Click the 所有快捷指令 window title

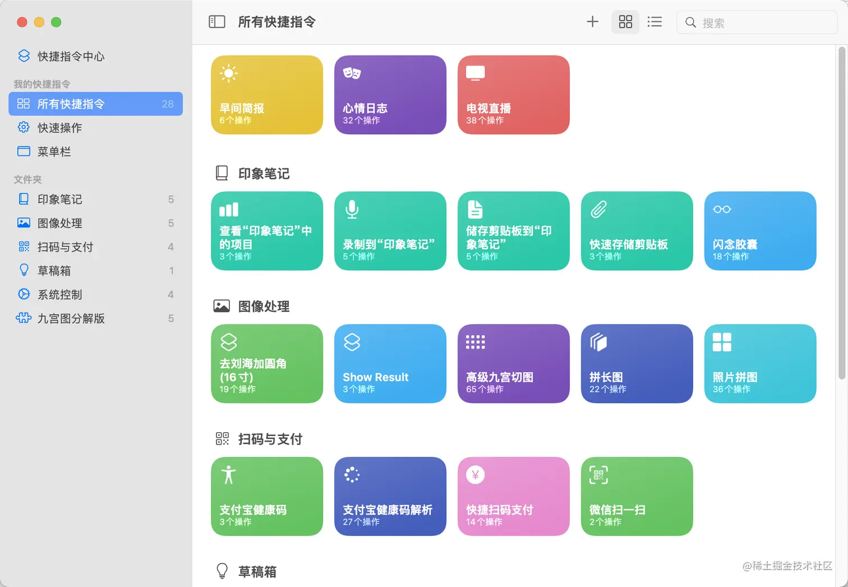277,22
